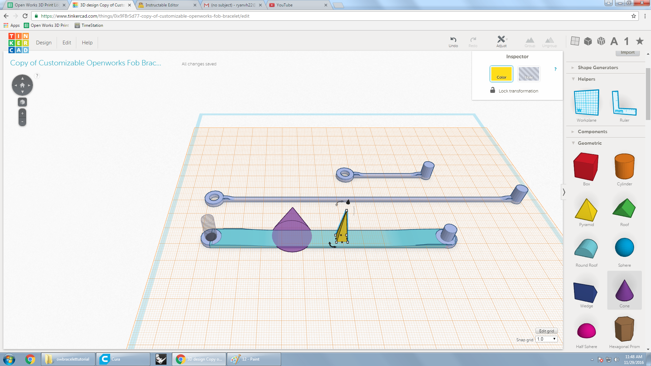Click the design title to rename
Viewport: 651px width, 366px height.
pyautogui.click(x=86, y=63)
